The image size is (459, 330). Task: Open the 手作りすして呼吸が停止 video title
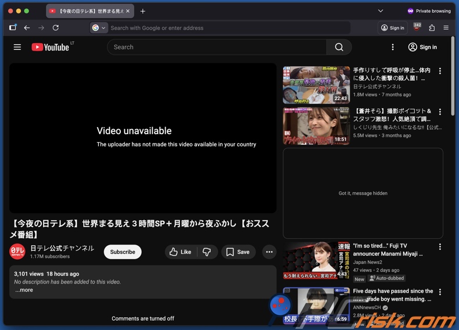(x=392, y=74)
